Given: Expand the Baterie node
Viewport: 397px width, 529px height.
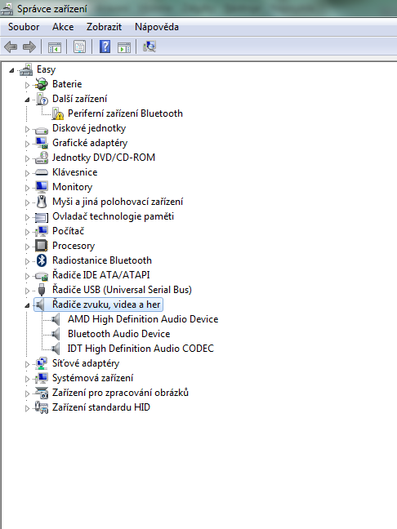Looking at the screenshot, I should (27, 85).
